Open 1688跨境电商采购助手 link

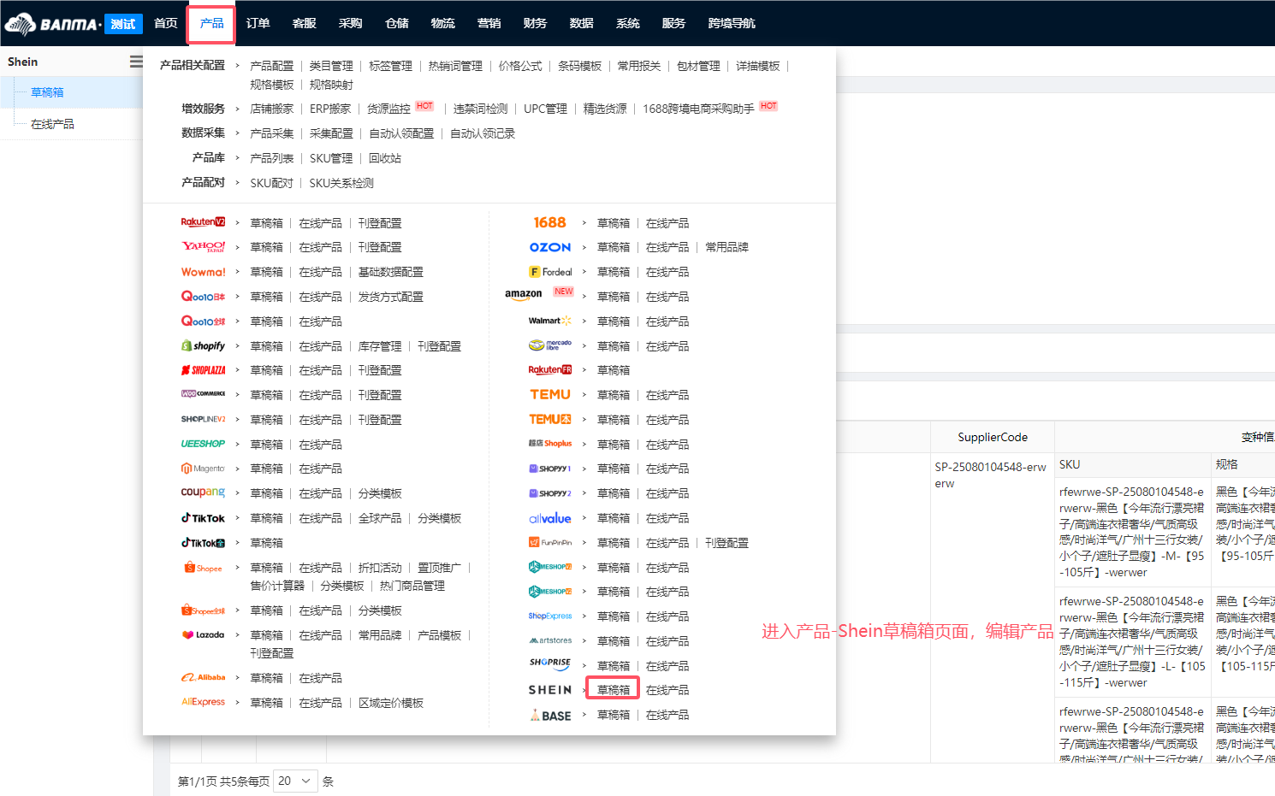[x=698, y=109]
